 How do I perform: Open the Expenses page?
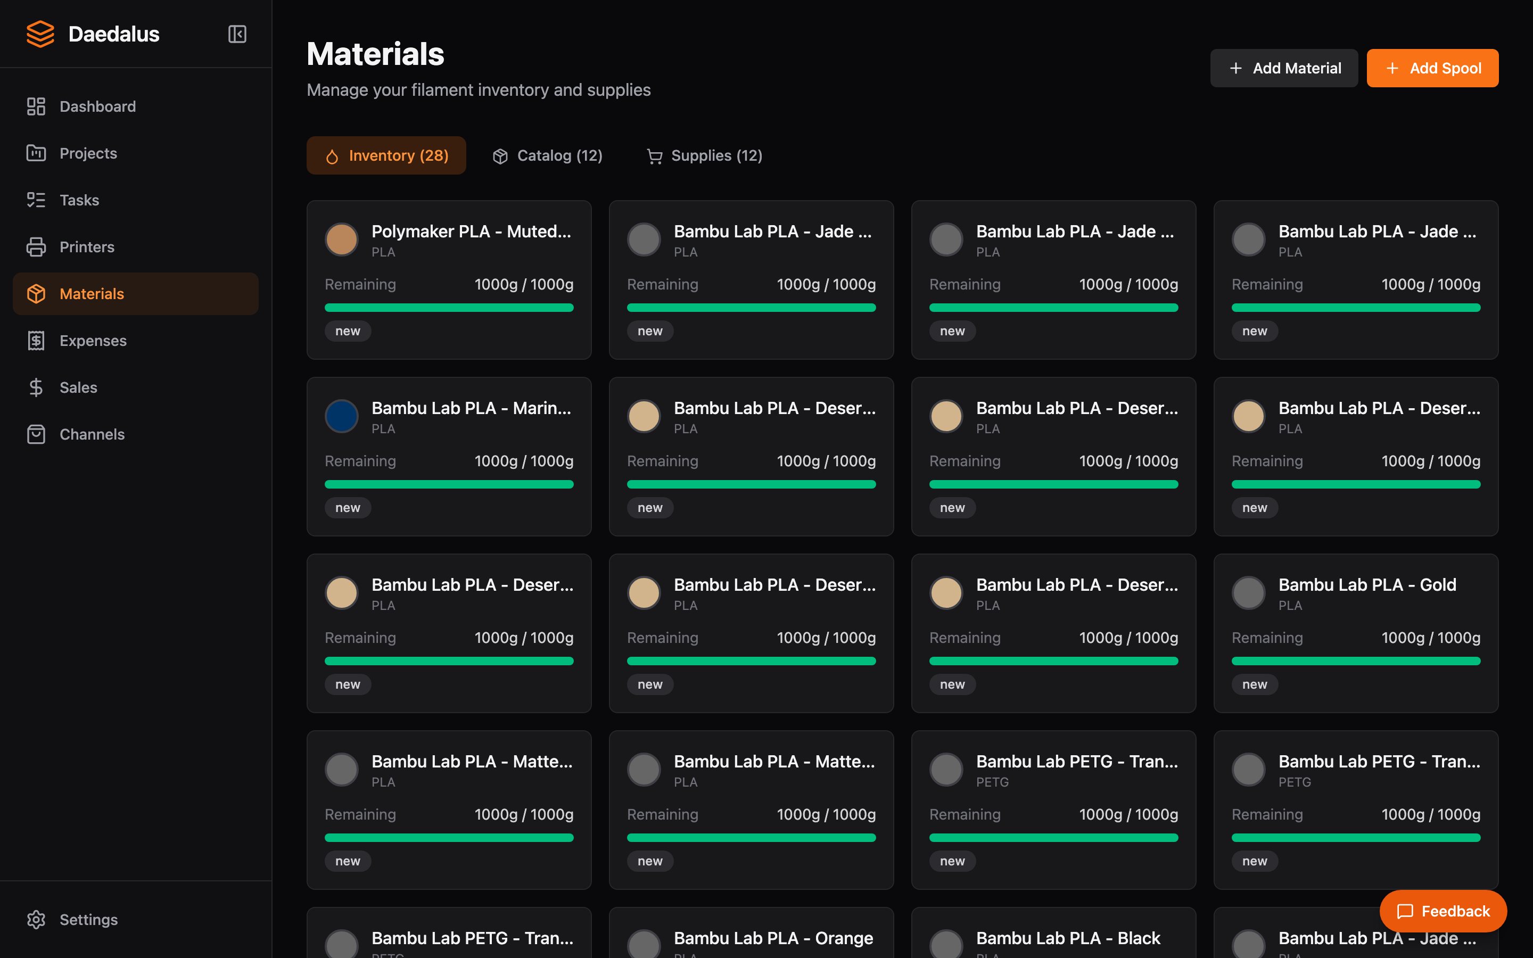tap(93, 340)
